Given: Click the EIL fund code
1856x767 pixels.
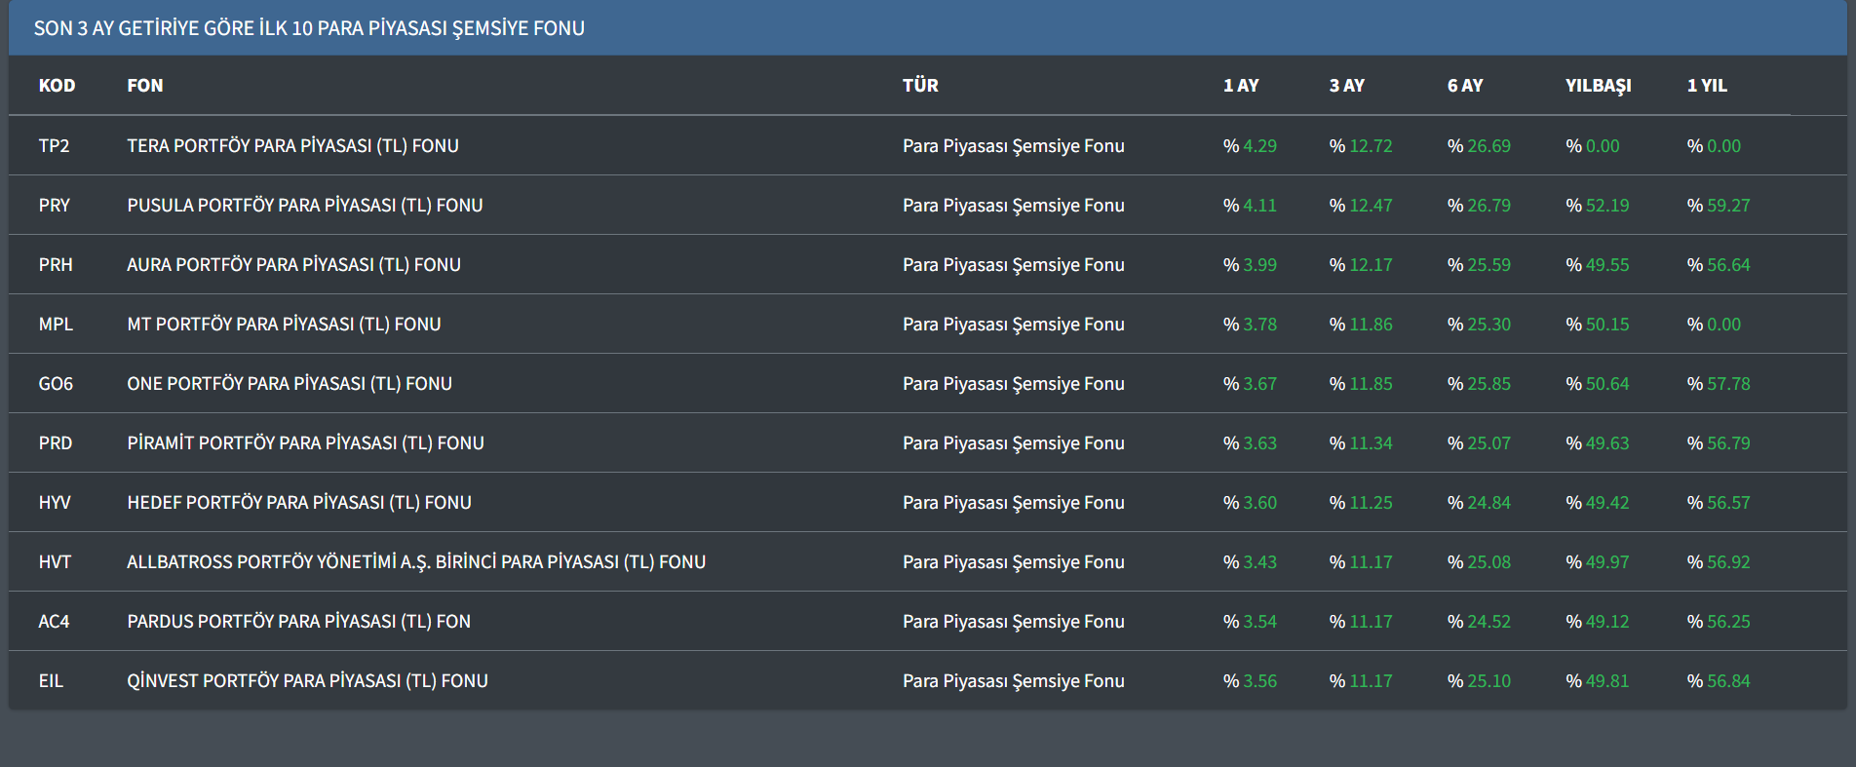Looking at the screenshot, I should pos(51,681).
